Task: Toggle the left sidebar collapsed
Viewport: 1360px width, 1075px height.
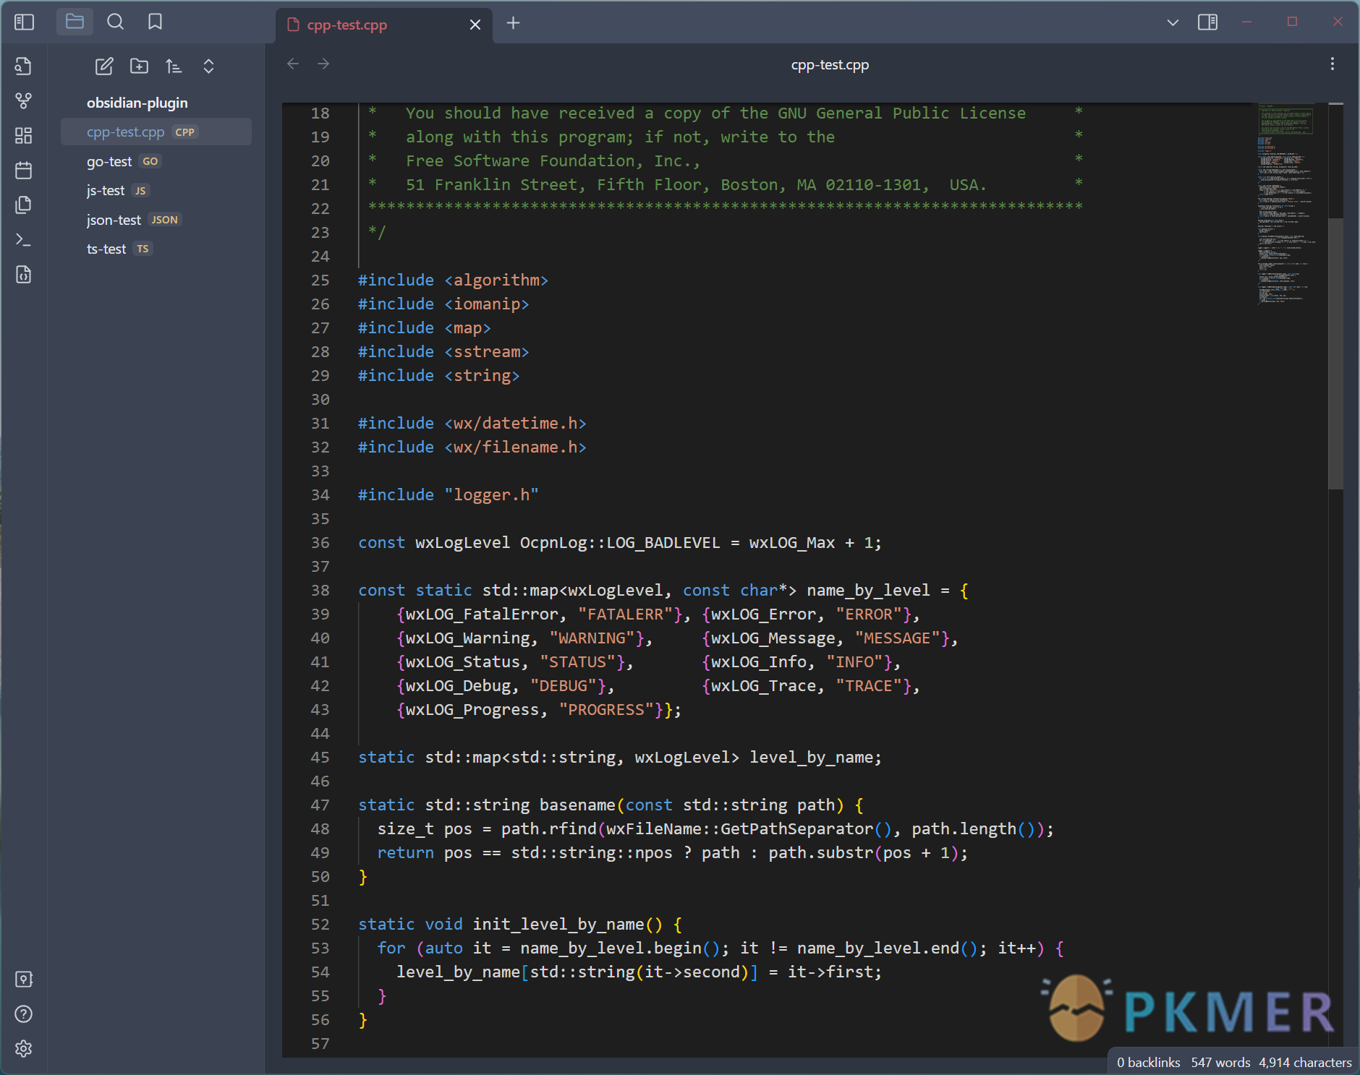Action: tap(24, 22)
